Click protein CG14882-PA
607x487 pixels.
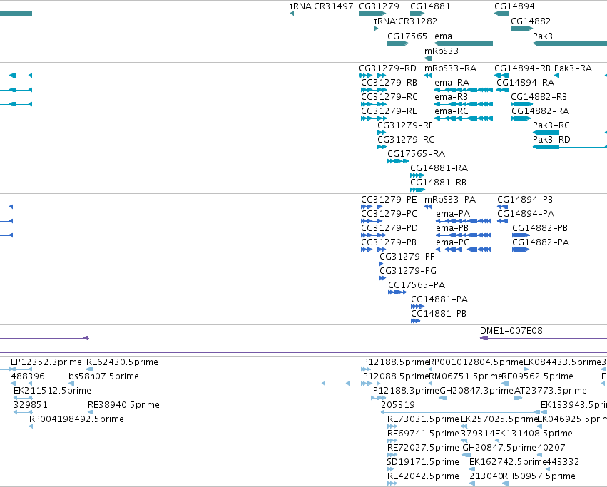click(x=521, y=250)
